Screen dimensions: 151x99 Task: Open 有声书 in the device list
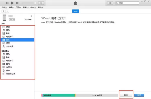coord(17,67)
